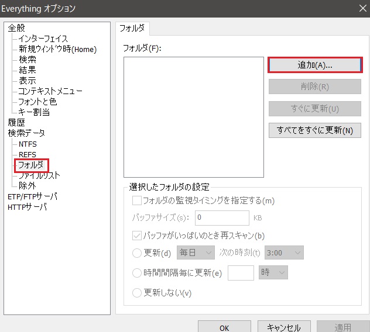Open the 検索 settings under 全般
The height and width of the screenshot is (332, 370).
click(28, 60)
